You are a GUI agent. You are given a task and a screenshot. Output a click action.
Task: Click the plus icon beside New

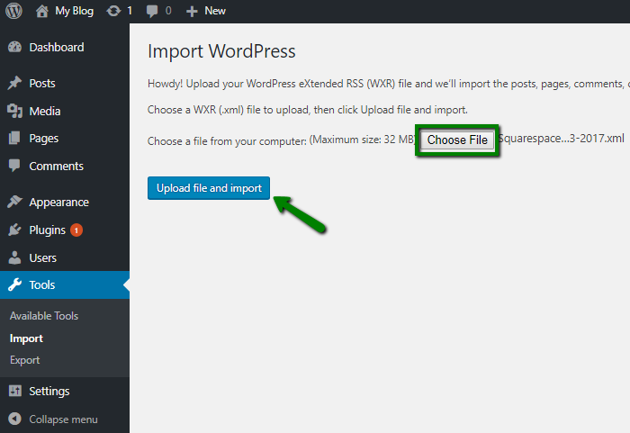click(192, 12)
